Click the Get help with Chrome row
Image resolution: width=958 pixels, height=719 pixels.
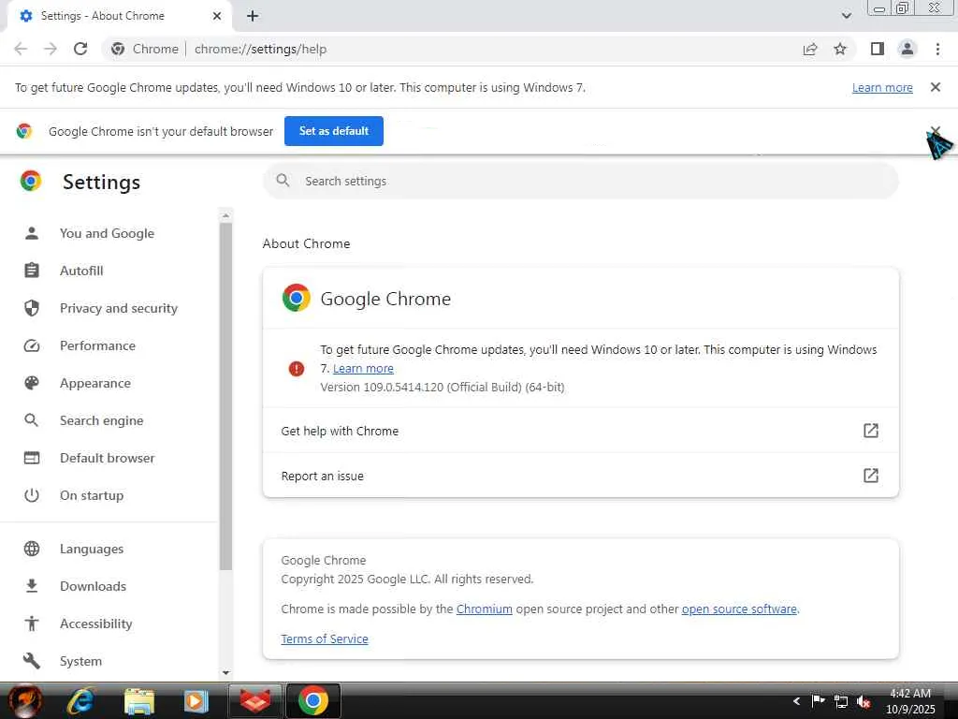tap(580, 431)
